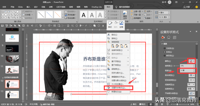The height and width of the screenshot is (106, 200).
Task: Select the right arrow shape in gallery
Action: coord(17,15)
